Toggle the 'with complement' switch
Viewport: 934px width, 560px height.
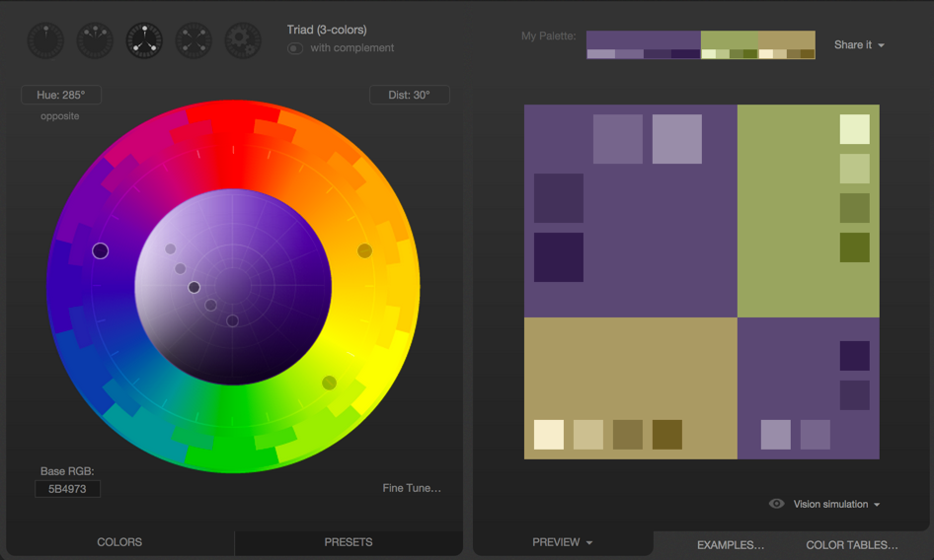[x=295, y=48]
